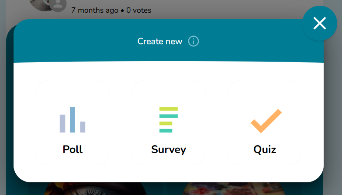The width and height of the screenshot is (342, 195).
Task: Choose the Quiz text label
Action: coord(265,150)
